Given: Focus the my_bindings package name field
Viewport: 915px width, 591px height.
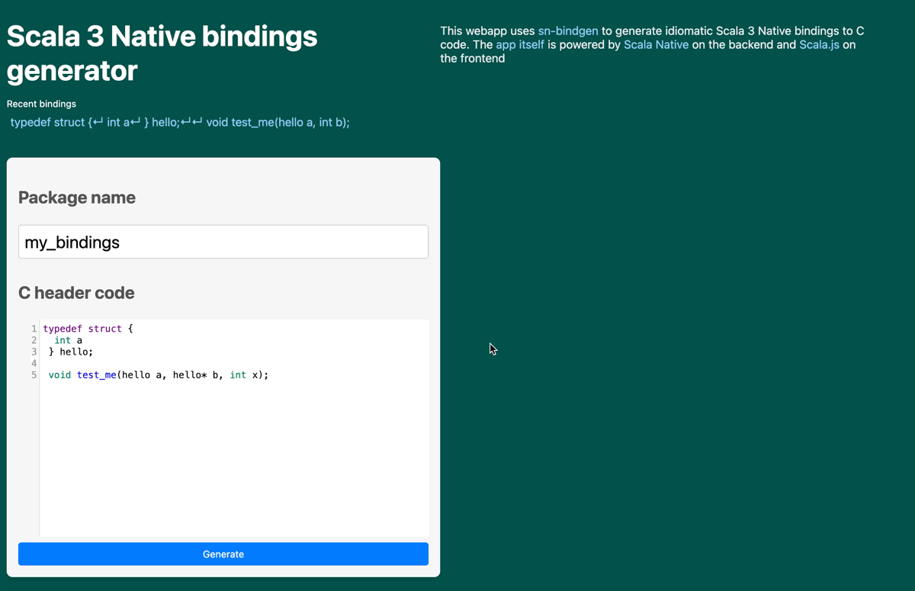Looking at the screenshot, I should click(223, 242).
